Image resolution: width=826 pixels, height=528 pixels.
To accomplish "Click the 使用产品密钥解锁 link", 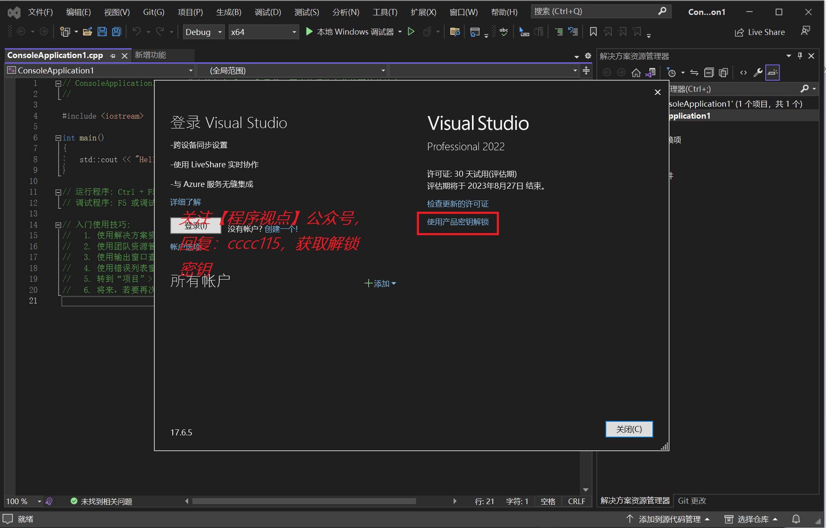I will tap(457, 222).
